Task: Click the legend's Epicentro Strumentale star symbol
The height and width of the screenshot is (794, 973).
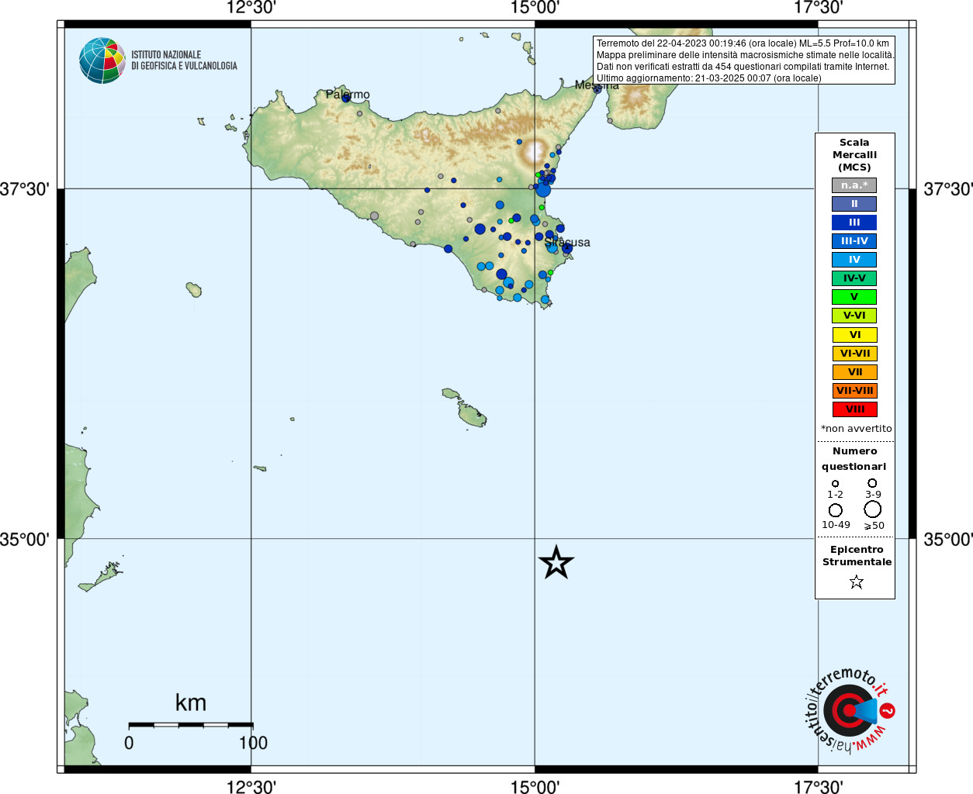Action: click(x=857, y=582)
